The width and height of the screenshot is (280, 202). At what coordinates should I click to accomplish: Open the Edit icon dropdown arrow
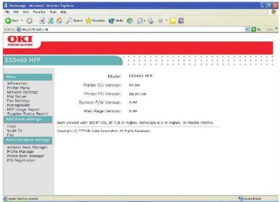coord(166,21)
